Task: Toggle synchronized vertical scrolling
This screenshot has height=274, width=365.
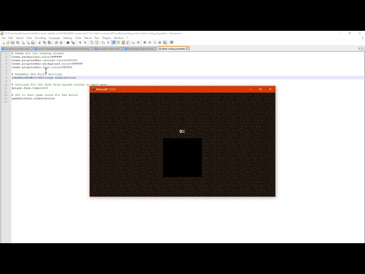Action: pyautogui.click(x=91, y=43)
